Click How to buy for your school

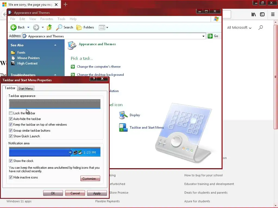click(203, 175)
